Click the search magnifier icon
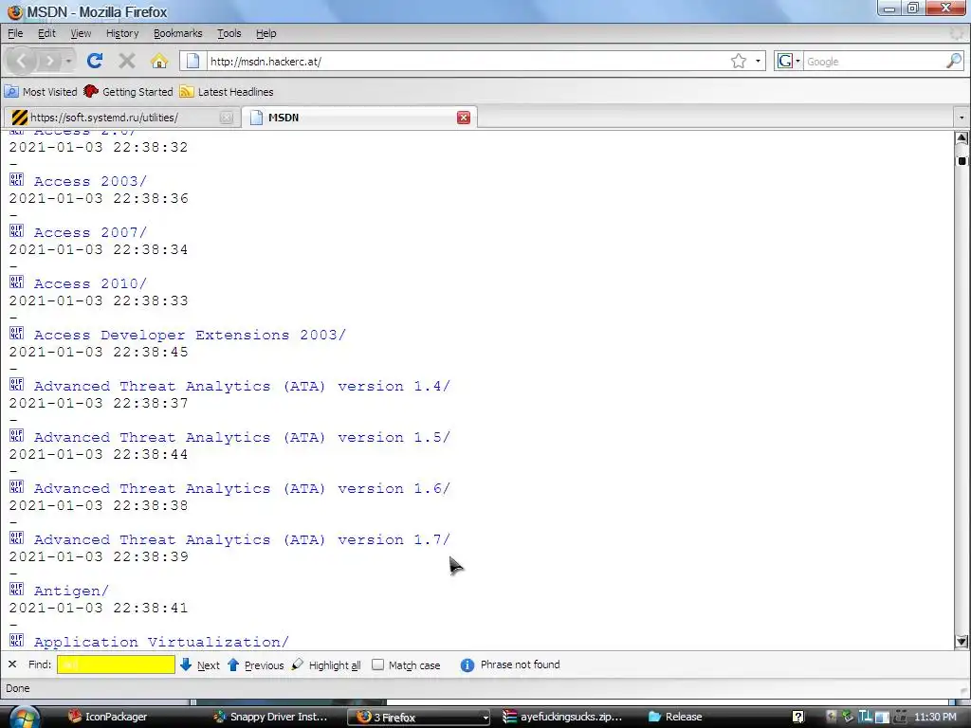The image size is (971, 728). click(954, 61)
